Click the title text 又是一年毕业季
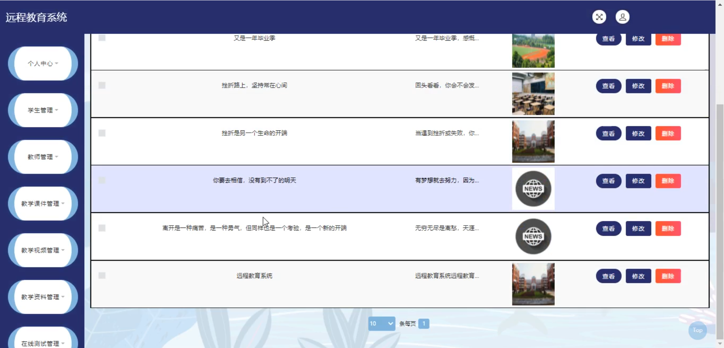 pos(254,38)
